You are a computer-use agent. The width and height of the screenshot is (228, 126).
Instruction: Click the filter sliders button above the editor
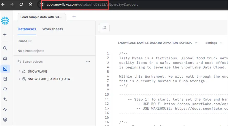tap(104, 28)
